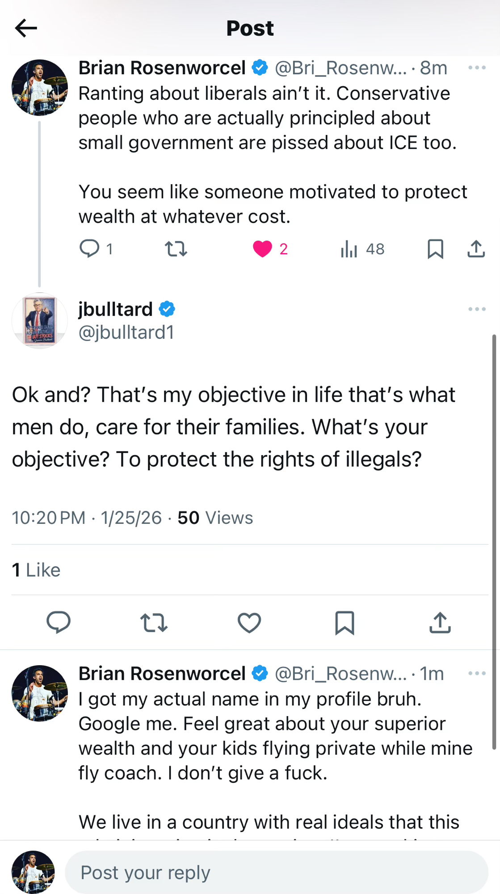Share jbulltard's main post

point(440,622)
